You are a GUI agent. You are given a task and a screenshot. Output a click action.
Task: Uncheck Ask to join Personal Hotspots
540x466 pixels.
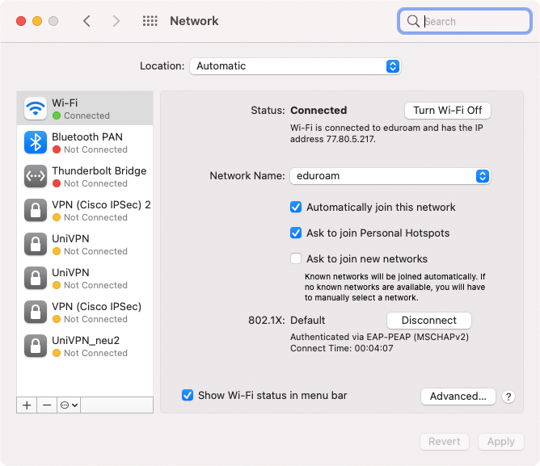coord(296,233)
